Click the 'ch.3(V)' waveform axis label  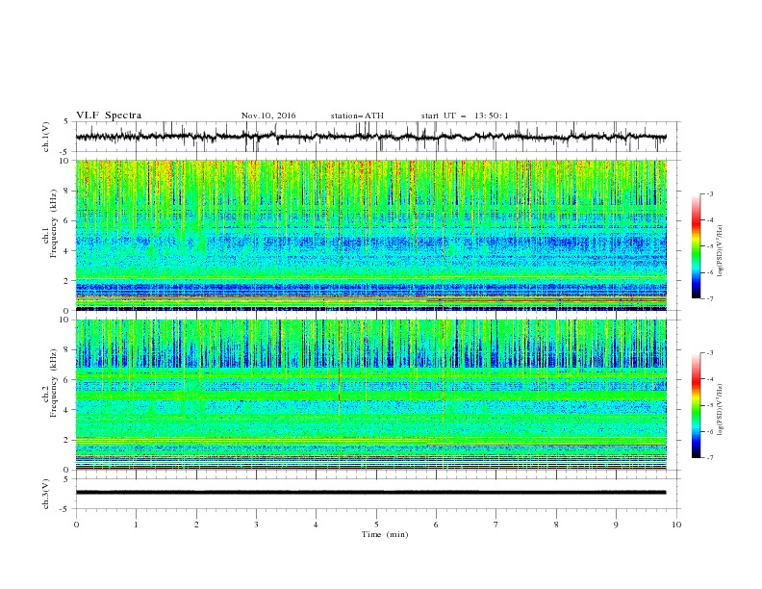(46, 494)
